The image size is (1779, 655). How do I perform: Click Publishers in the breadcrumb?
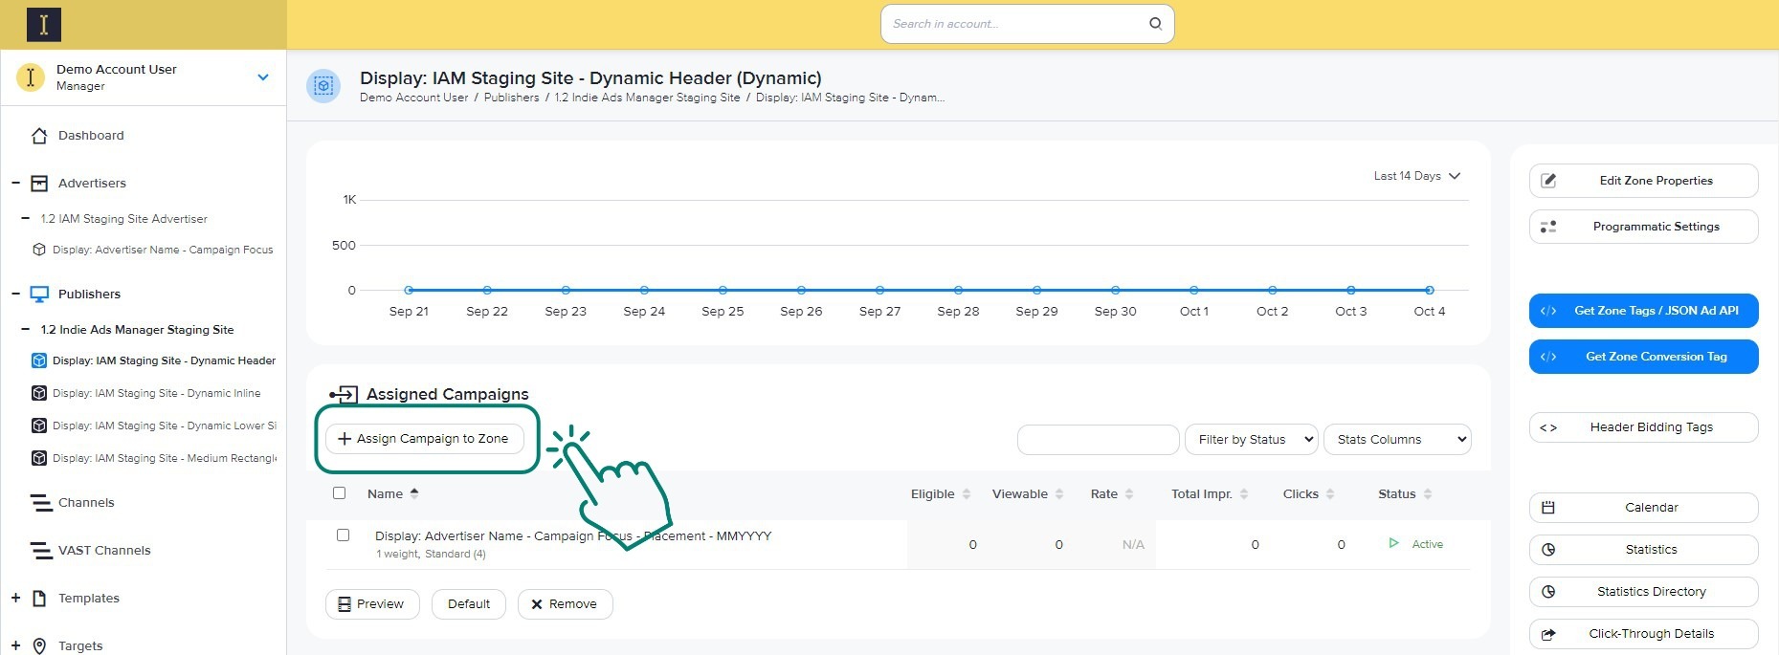tap(511, 98)
